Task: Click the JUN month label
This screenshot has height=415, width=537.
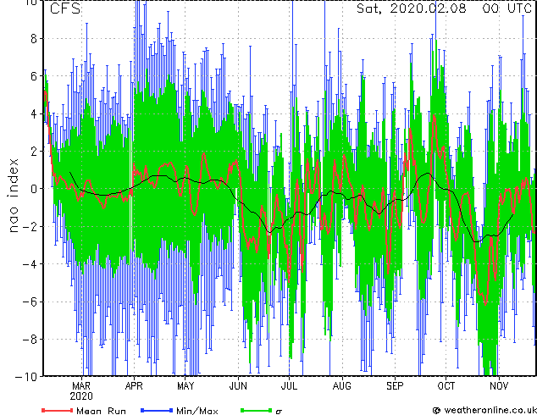Action: click(238, 386)
